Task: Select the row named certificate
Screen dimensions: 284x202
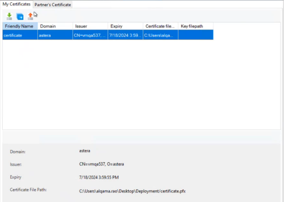Action: (20, 35)
